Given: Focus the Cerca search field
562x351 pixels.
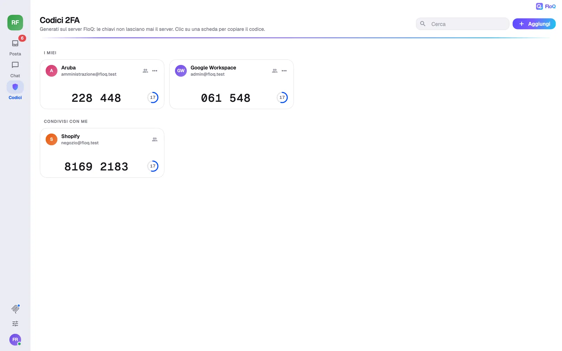Looking at the screenshot, I should tap(463, 24).
